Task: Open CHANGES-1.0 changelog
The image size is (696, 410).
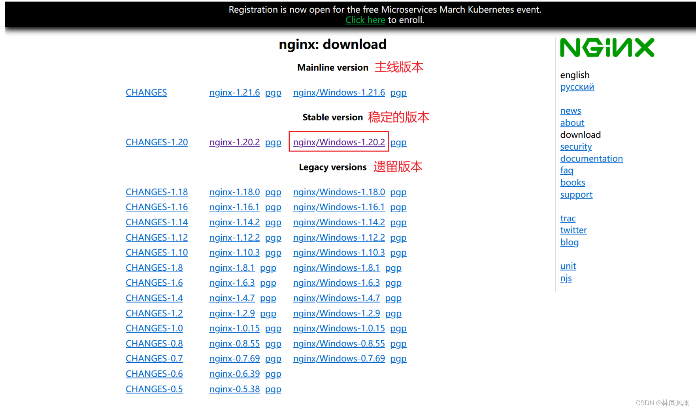Action: coord(154,328)
